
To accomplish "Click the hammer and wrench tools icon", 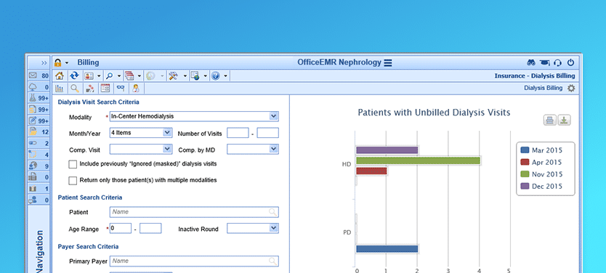I will [x=173, y=76].
